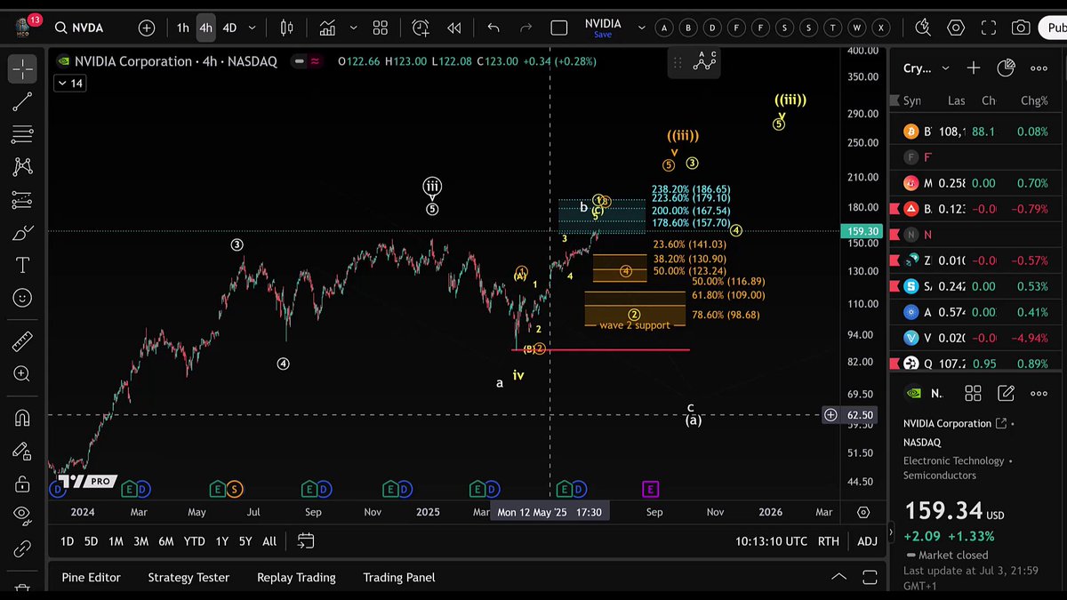Set date range to 6M
The width and height of the screenshot is (1067, 600).
click(166, 540)
